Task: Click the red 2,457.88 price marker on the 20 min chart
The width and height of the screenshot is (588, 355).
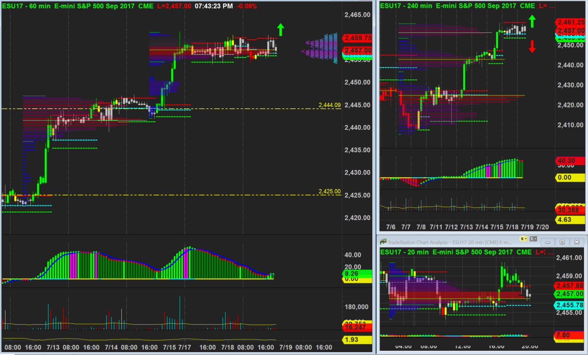Action: click(x=569, y=286)
